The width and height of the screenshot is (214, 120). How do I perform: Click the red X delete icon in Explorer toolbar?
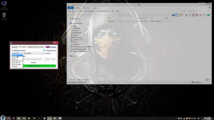(x=197, y=15)
